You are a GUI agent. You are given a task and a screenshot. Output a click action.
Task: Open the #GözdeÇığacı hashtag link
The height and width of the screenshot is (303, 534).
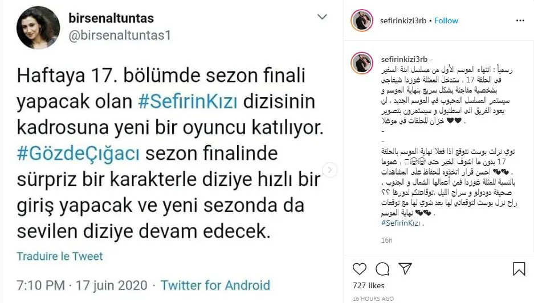78,153
